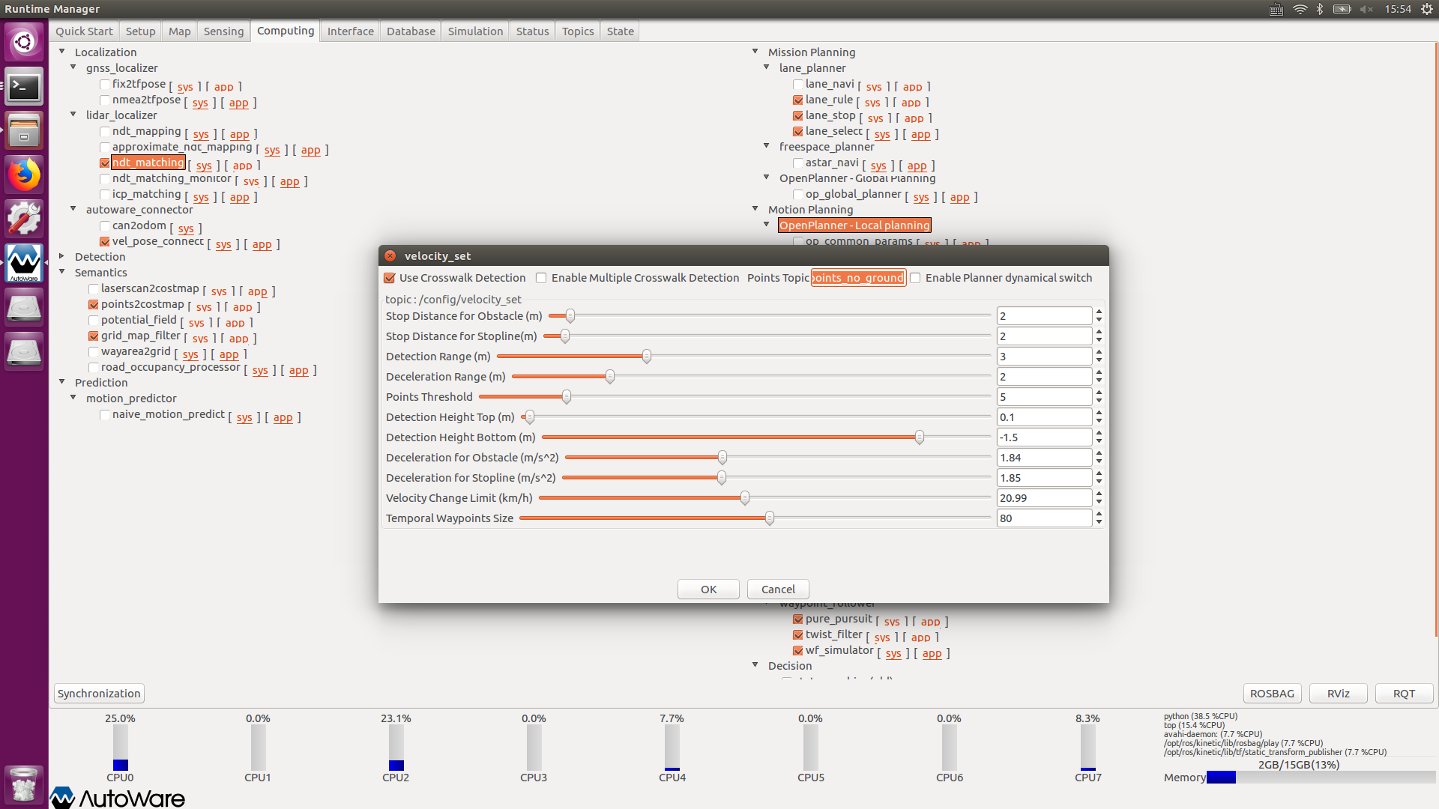The height and width of the screenshot is (809, 1439).
Task: Enable Planner dynamical switch checkbox
Action: point(916,278)
